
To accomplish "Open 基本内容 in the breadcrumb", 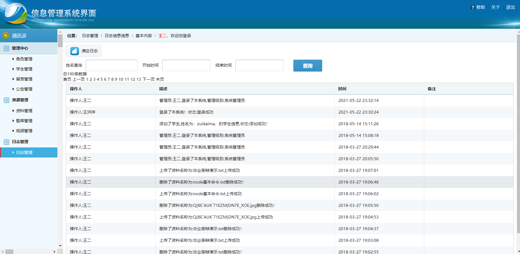I will click(x=143, y=36).
